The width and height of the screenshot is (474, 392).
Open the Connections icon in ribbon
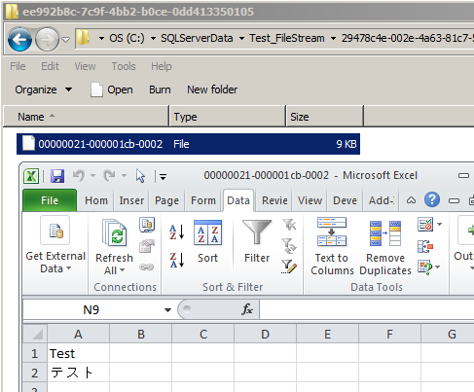click(x=147, y=225)
